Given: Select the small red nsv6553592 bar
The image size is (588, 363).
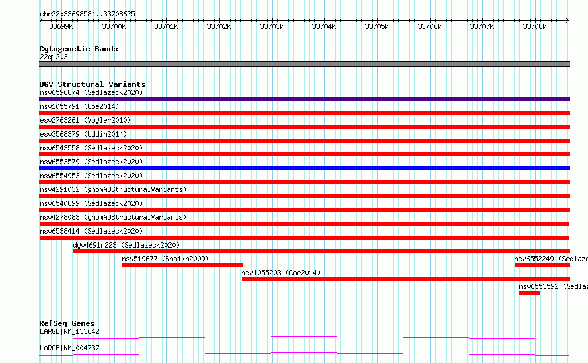Looking at the screenshot, I should click(530, 293).
